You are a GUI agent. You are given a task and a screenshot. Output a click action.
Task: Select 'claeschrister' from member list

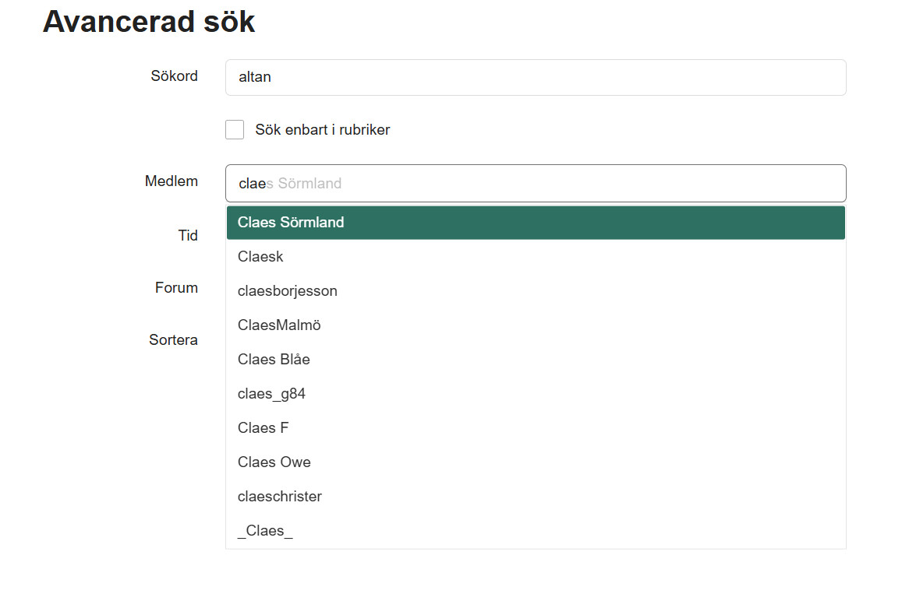pos(535,497)
